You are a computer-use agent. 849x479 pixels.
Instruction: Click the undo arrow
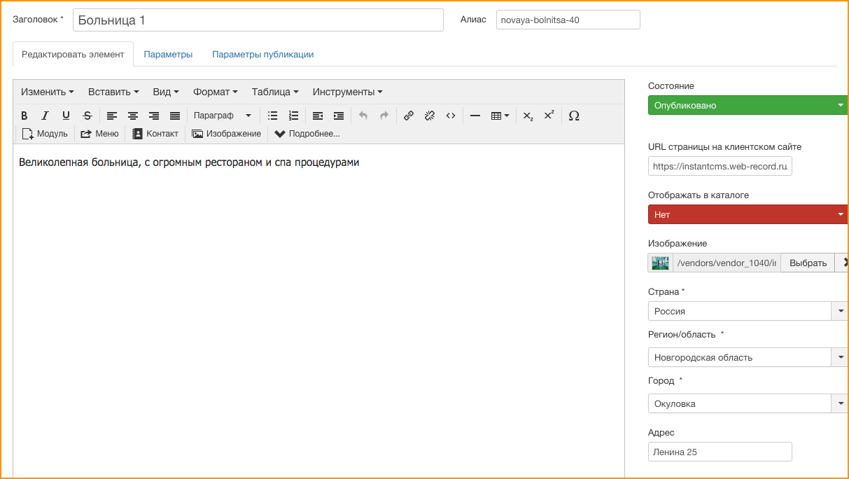click(x=363, y=116)
